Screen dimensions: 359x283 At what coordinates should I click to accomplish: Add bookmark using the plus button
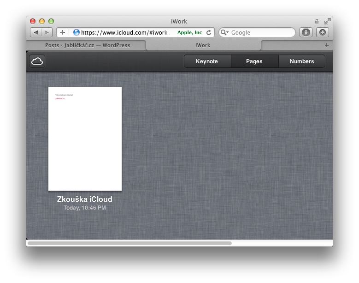coord(63,32)
